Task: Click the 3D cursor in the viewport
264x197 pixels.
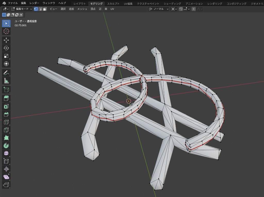Action: (x=128, y=101)
